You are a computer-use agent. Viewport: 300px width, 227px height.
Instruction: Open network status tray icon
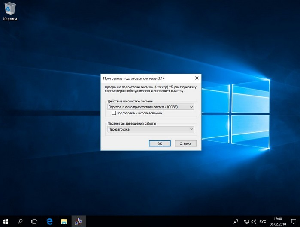pyautogui.click(x=246, y=221)
